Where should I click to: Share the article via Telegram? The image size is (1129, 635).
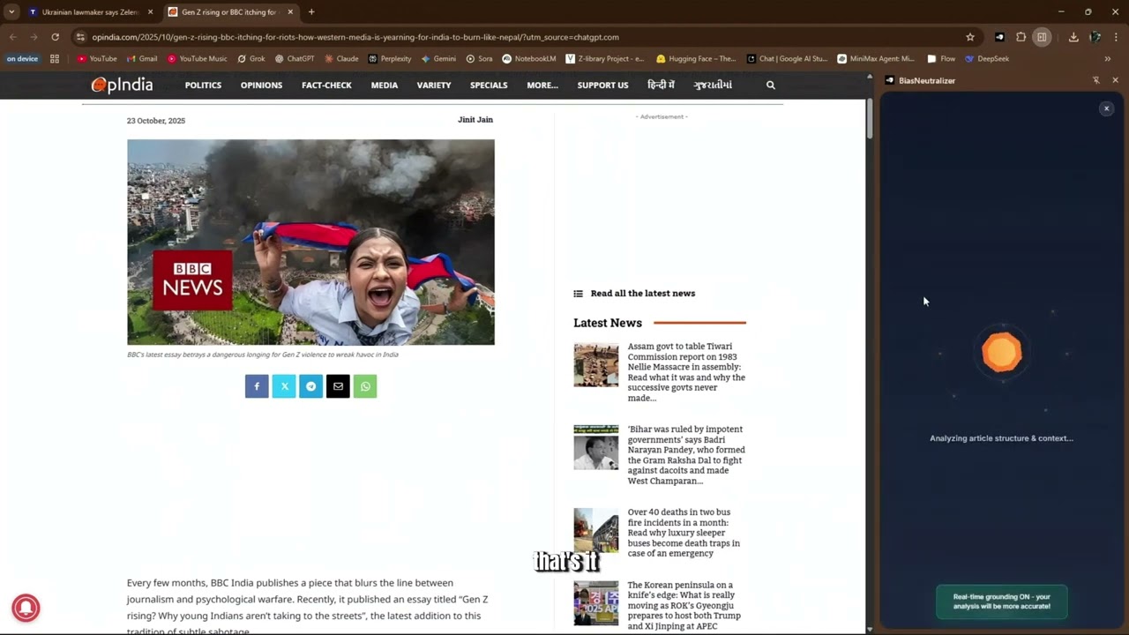(x=310, y=386)
